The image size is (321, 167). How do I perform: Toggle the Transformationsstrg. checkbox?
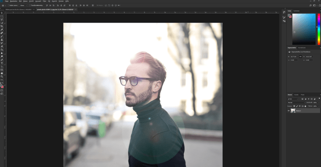31,5
